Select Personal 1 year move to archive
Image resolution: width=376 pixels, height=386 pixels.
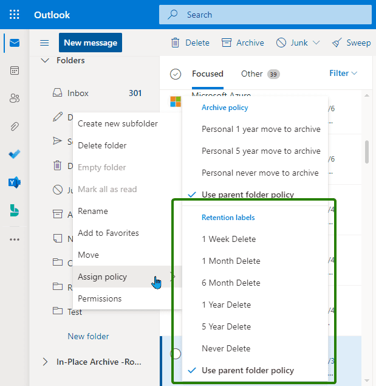tap(255, 129)
